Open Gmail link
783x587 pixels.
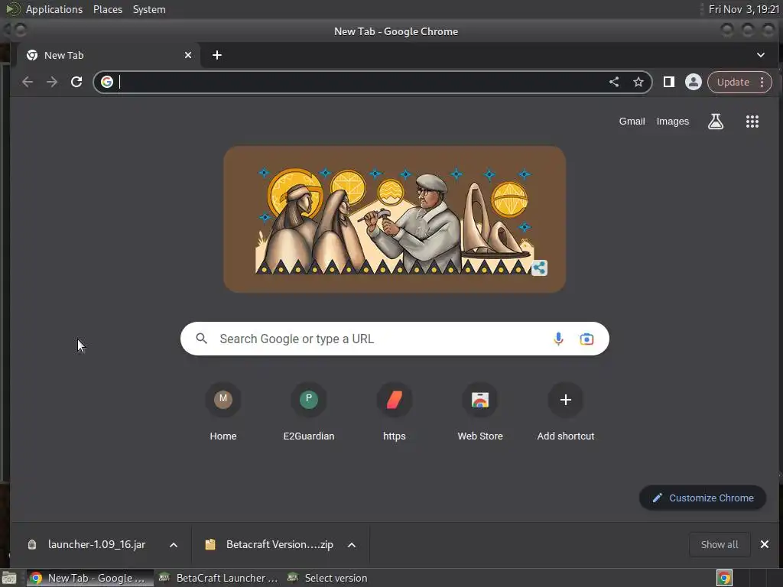pyautogui.click(x=632, y=122)
